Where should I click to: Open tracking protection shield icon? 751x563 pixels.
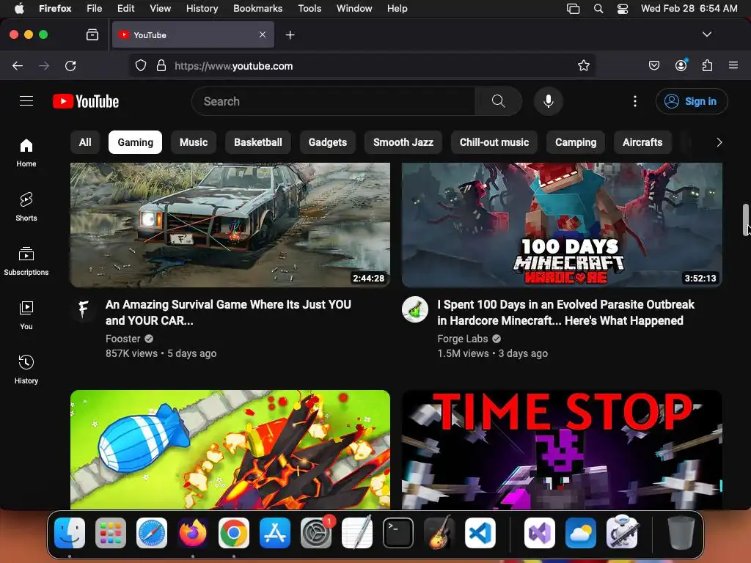(140, 65)
